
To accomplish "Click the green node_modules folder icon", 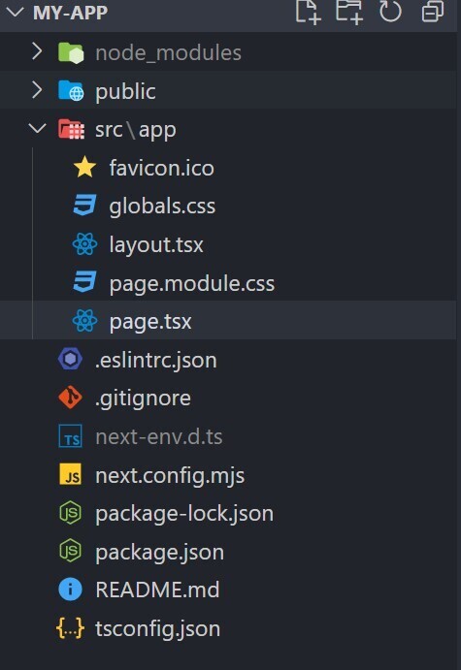I will 71,53.
